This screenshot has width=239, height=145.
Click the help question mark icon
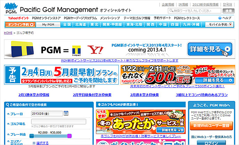coord(220,18)
